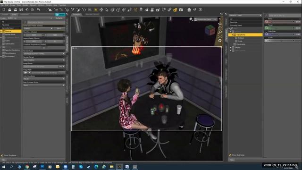This screenshot has height=170, width=302.
Task: Switch to the Advanced tab
Action: [x=25, y=15]
